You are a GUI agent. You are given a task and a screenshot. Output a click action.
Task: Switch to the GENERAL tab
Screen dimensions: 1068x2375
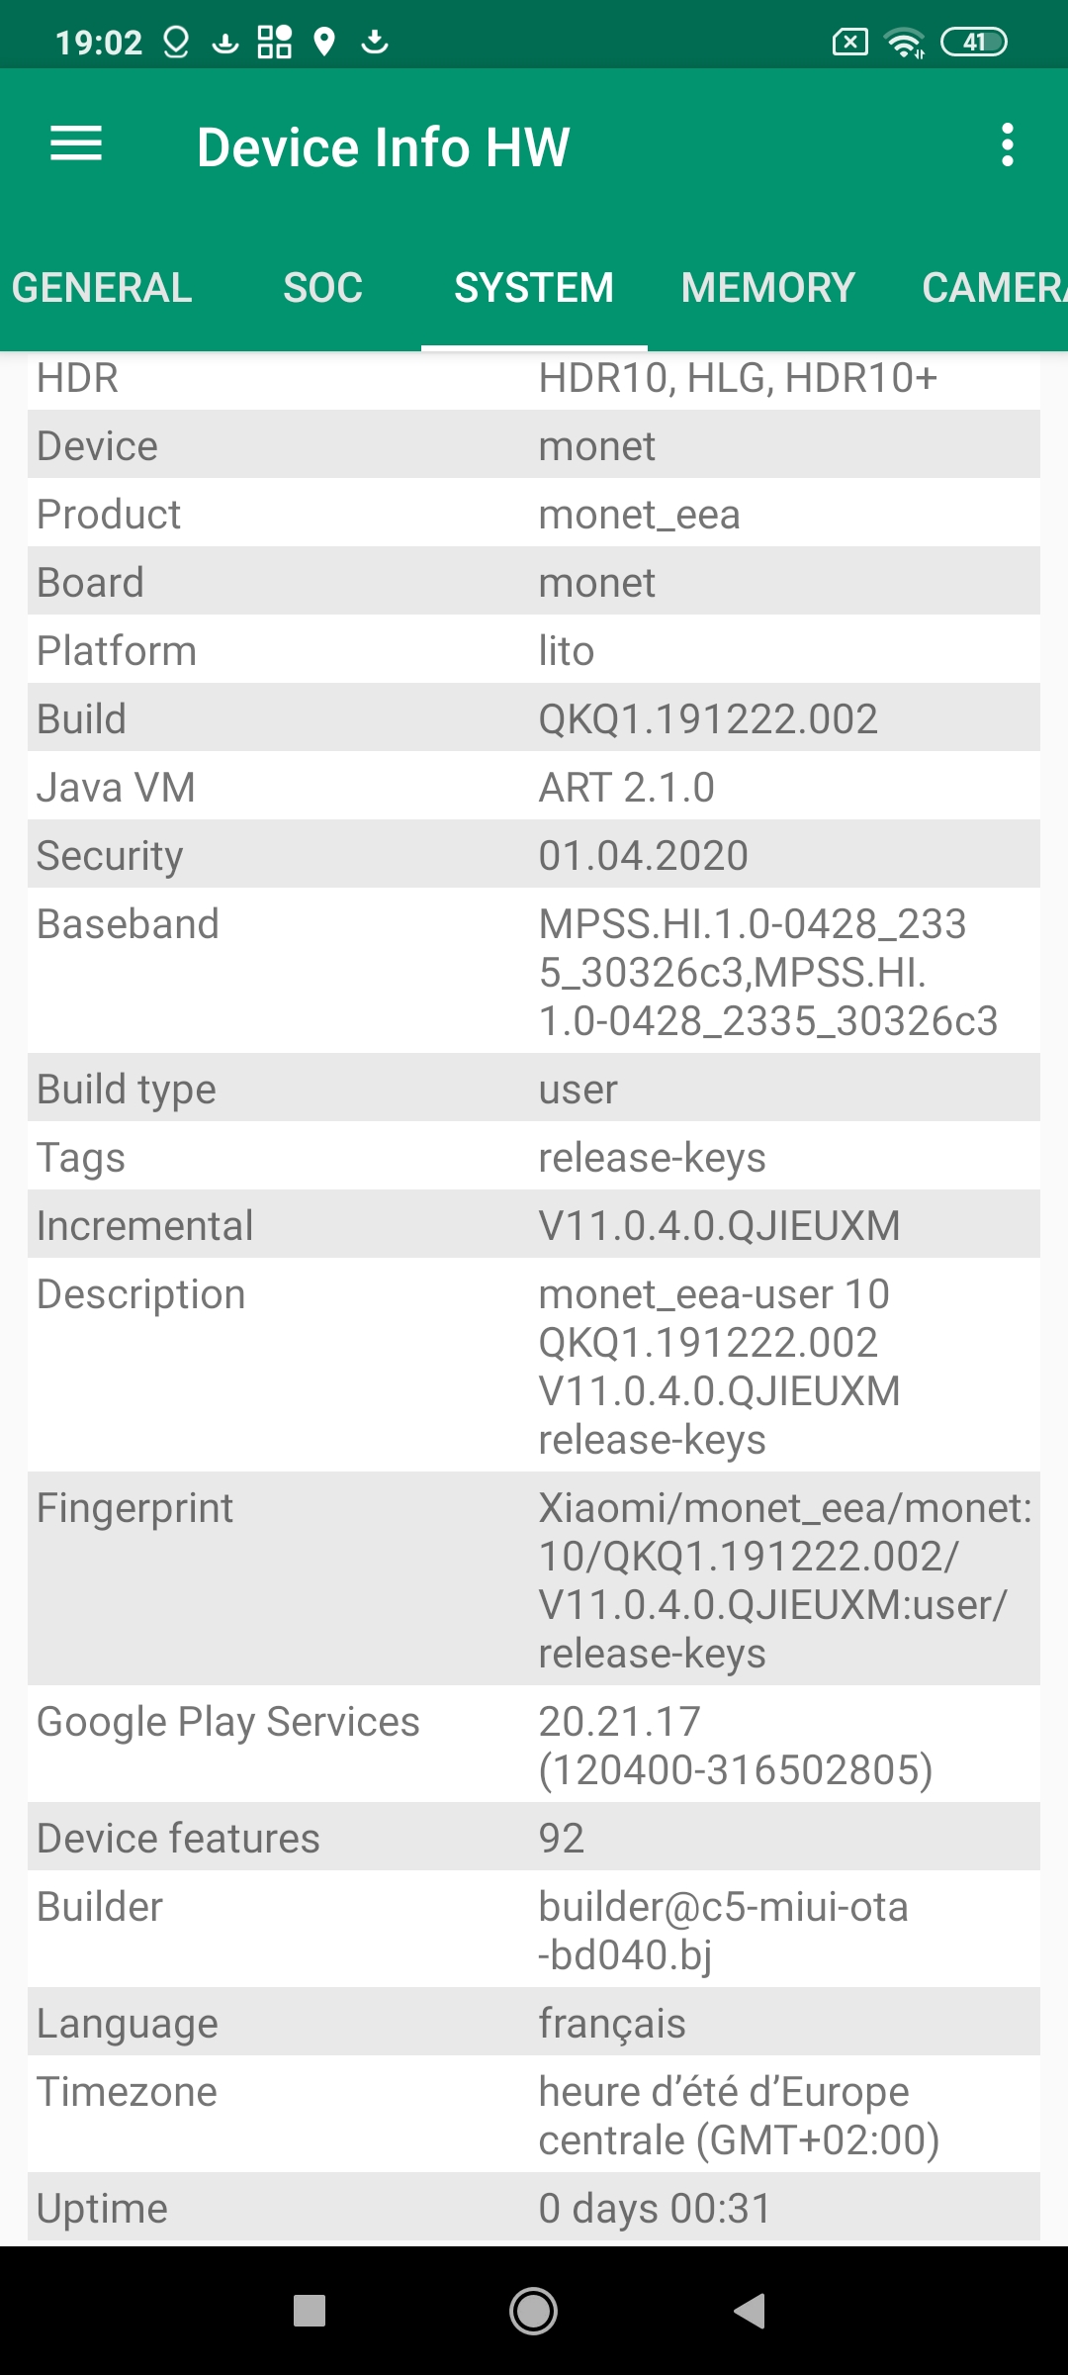[x=102, y=288]
